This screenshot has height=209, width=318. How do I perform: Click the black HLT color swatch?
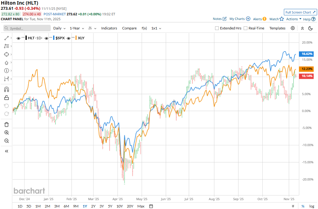[x=26, y=38]
